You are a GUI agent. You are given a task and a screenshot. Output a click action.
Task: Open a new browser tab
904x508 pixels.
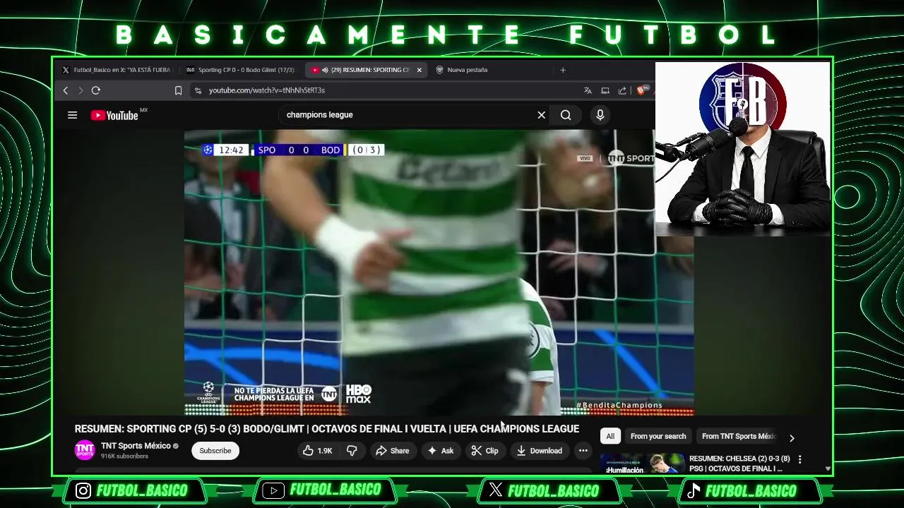[563, 70]
